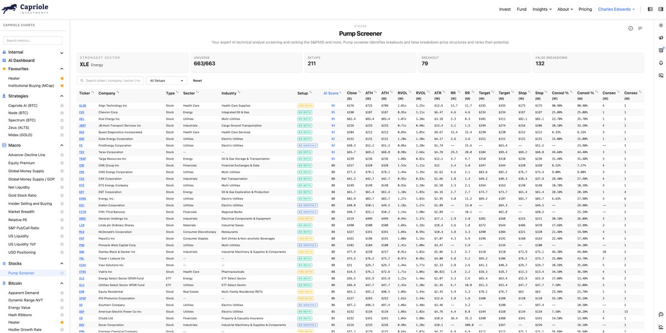Open the Insights dropdown menu

(542, 9)
